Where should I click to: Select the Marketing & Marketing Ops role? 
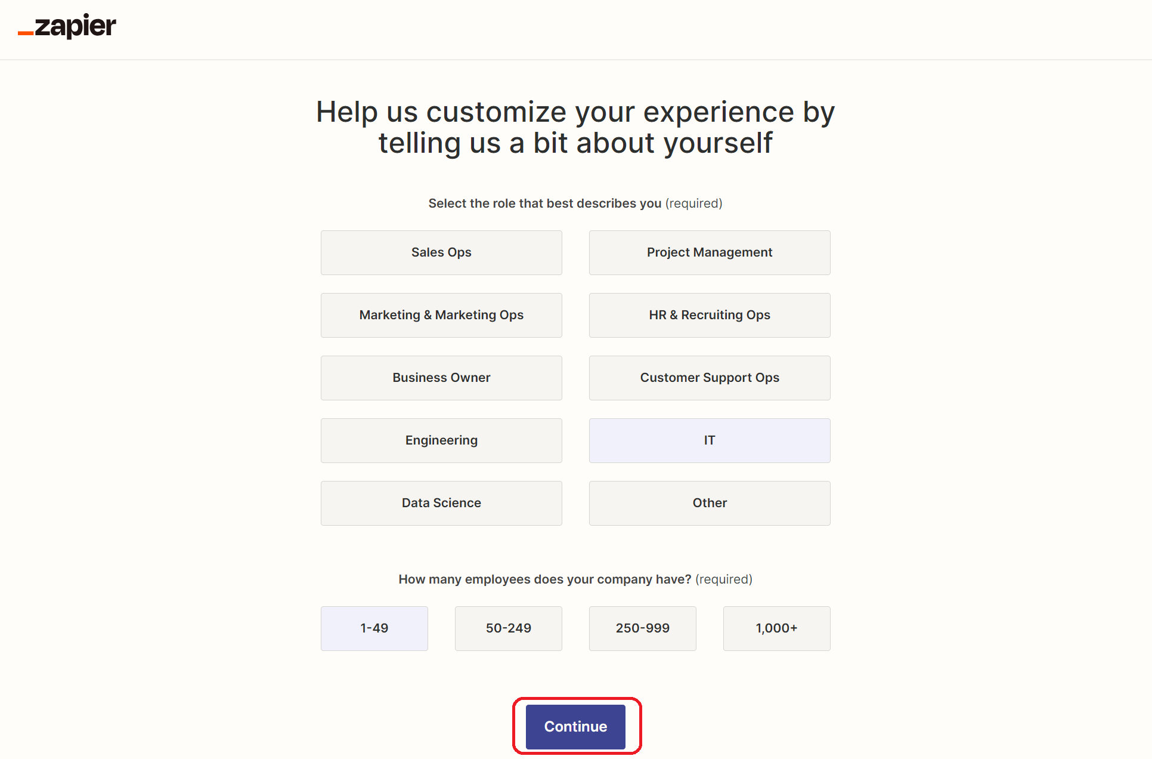(441, 314)
